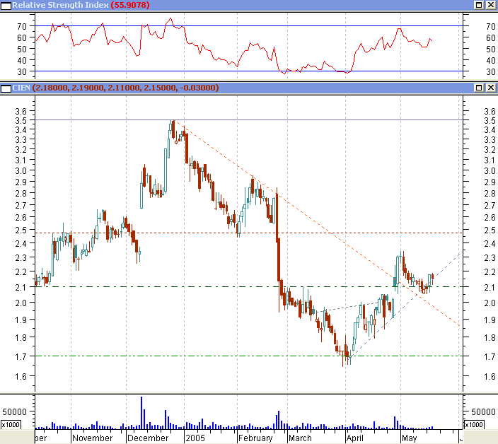Click the tallest December volume bar
Image resolution: width=498 pixels, height=444 pixels.
[141, 413]
